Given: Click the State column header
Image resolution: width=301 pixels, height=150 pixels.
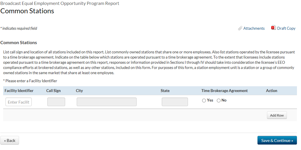Looking at the screenshot, I should tap(165, 91).
